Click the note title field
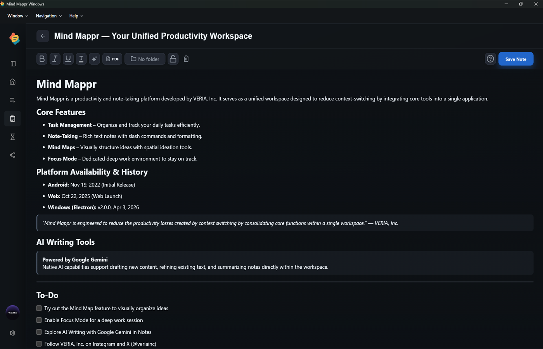 [153, 36]
